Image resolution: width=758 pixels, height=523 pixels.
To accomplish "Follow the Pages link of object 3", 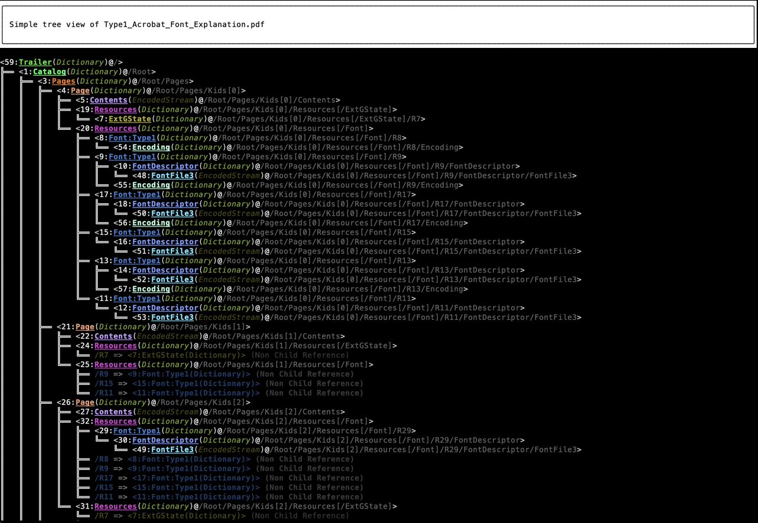I will [x=64, y=81].
